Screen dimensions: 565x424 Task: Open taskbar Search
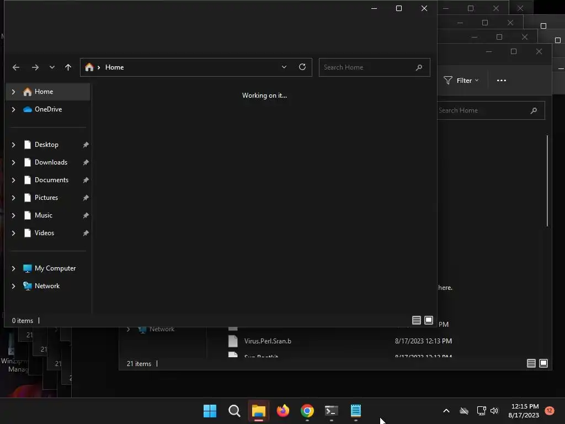coord(234,411)
